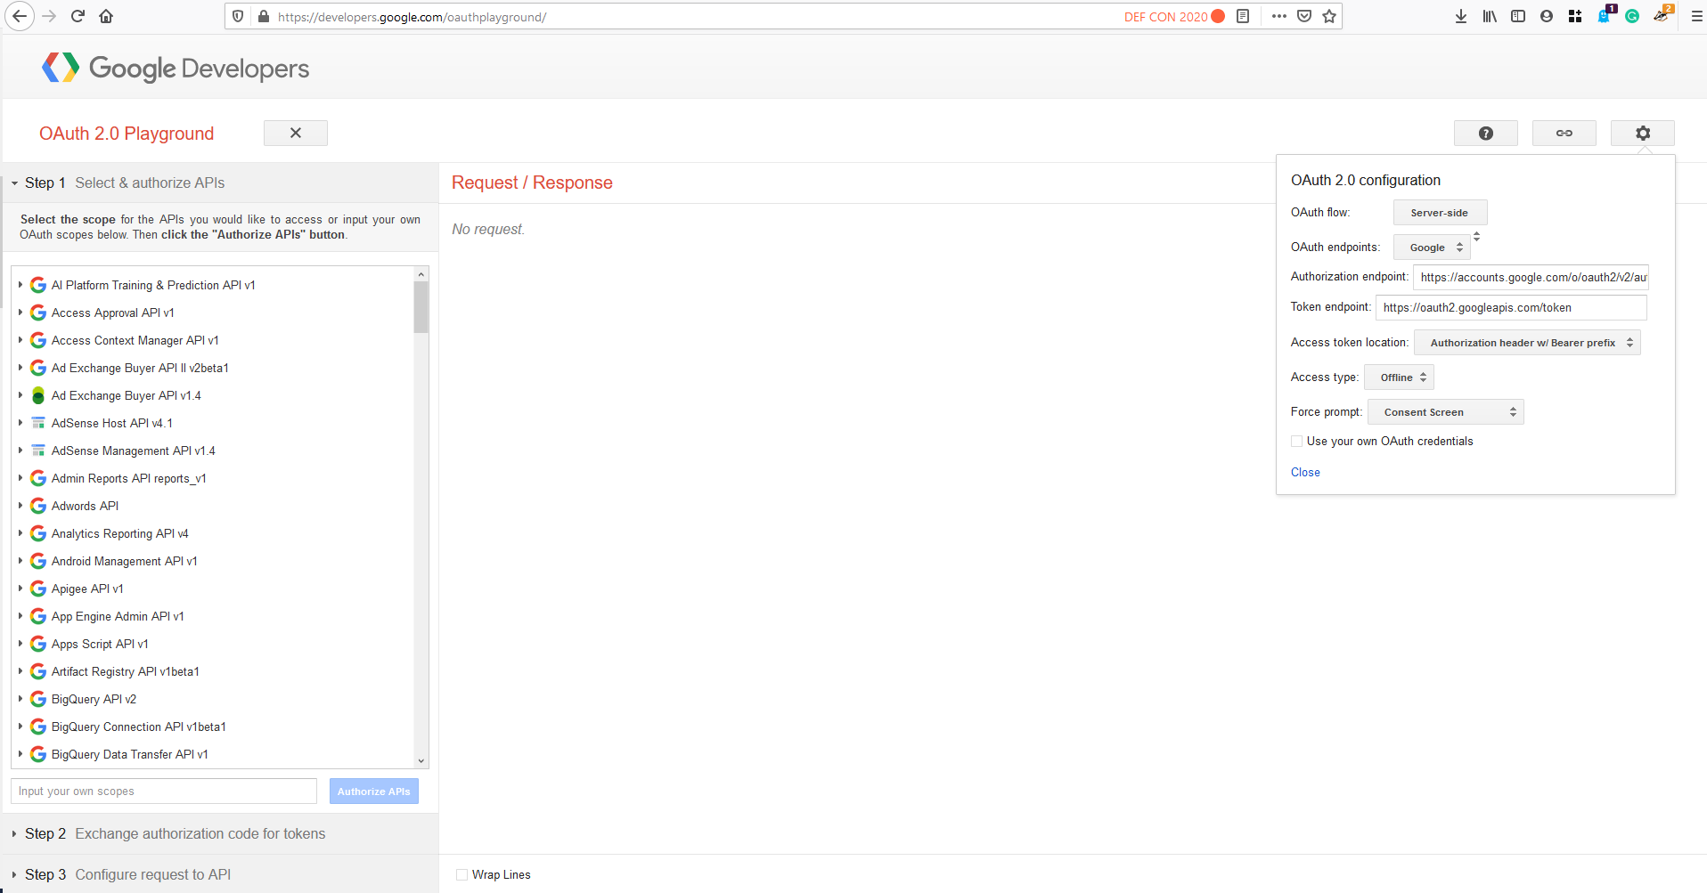Screen dimensions: 1707x893
Task: Edit the Token endpoint URL field
Action: (1511, 307)
